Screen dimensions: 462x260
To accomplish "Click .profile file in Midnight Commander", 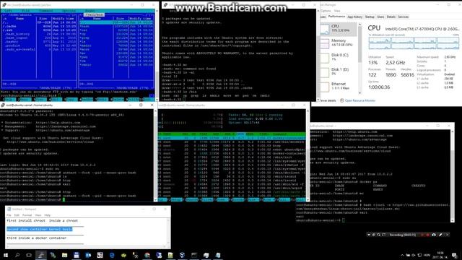I will (12, 45).
